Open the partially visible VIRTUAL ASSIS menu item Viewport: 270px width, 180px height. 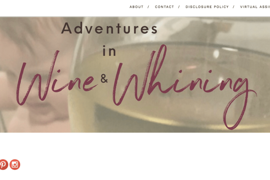255,7
